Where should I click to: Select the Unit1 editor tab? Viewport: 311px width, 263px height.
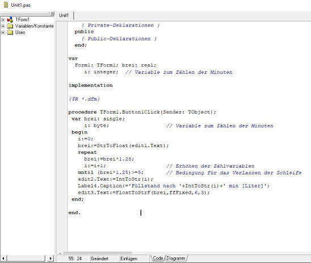pos(64,15)
